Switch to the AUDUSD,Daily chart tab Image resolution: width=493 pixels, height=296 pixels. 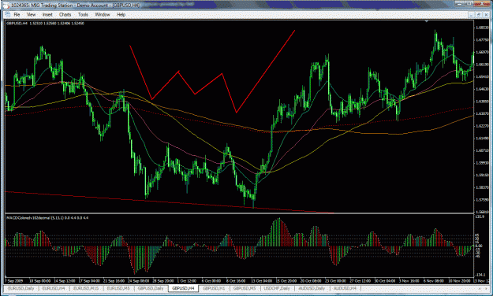312,288
